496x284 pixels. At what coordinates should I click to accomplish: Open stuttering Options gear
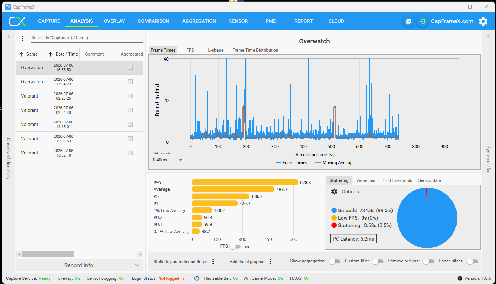coord(334,191)
